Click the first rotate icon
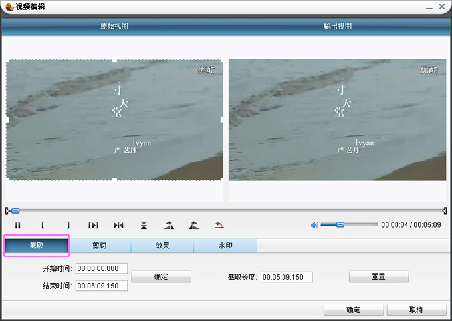The image size is (452, 321). click(169, 226)
